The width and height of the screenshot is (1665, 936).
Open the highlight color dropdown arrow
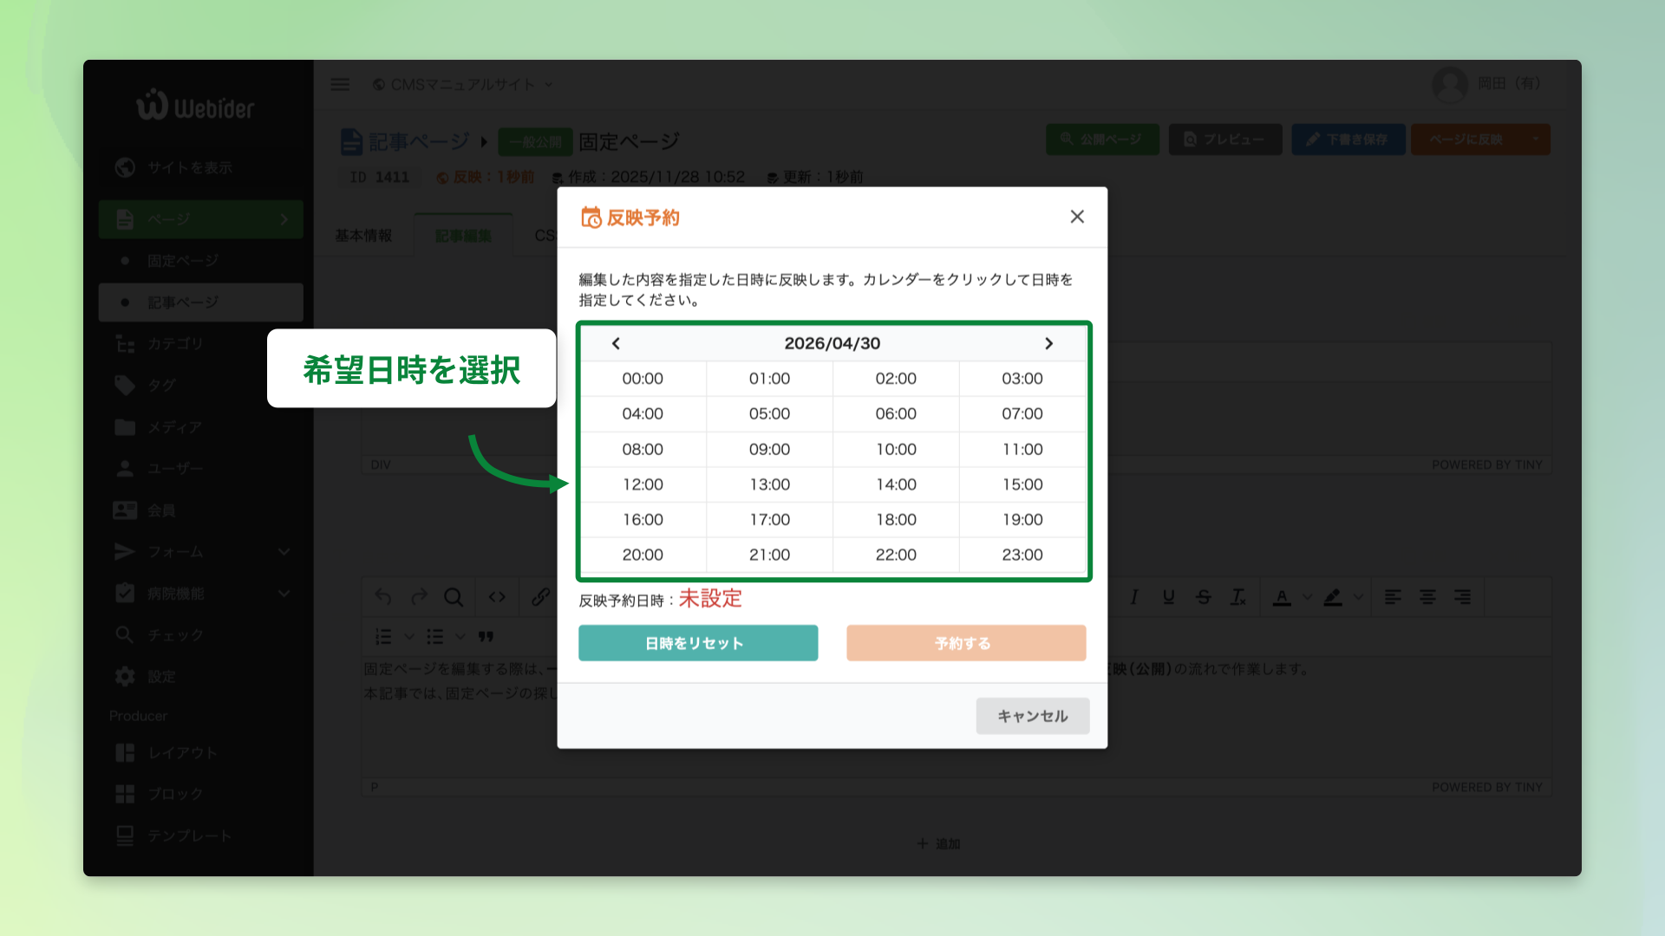1358,597
